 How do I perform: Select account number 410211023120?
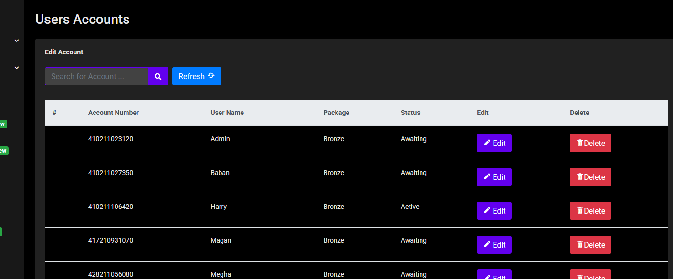pyautogui.click(x=111, y=139)
